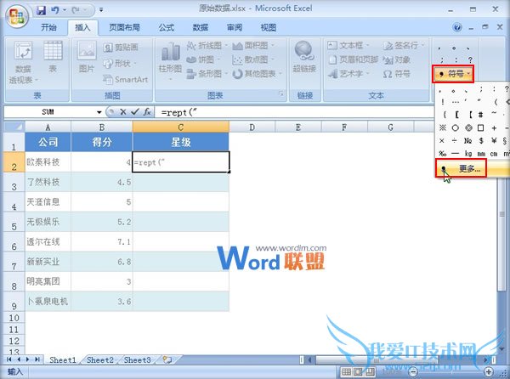Open the Name Box dropdown arrow
510x379 pixels.
[99, 112]
